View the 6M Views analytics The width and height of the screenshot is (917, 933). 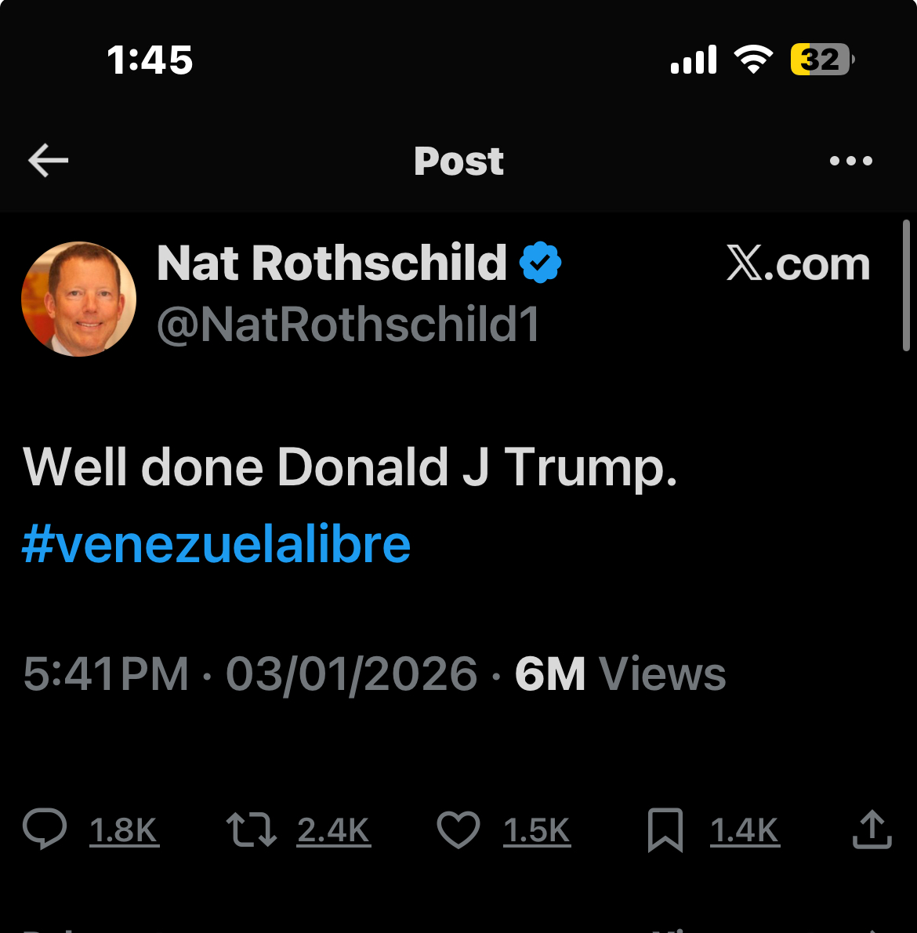(620, 674)
